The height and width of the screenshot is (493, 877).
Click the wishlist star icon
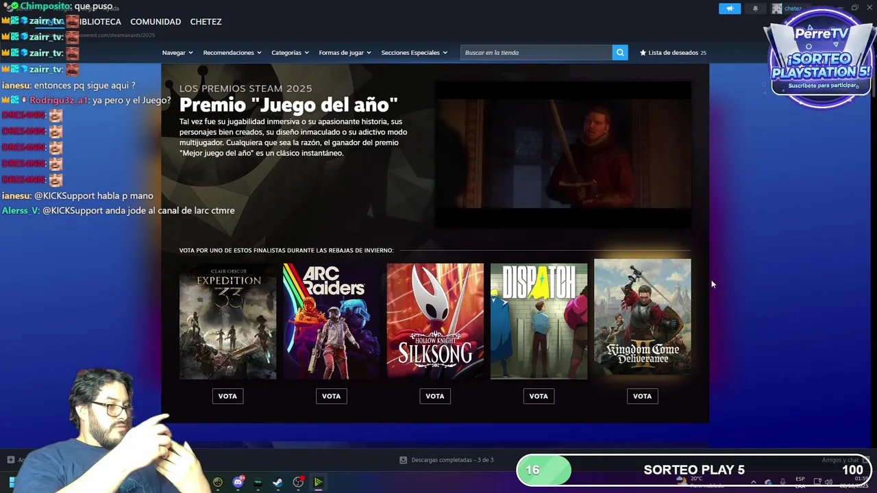[x=643, y=53]
